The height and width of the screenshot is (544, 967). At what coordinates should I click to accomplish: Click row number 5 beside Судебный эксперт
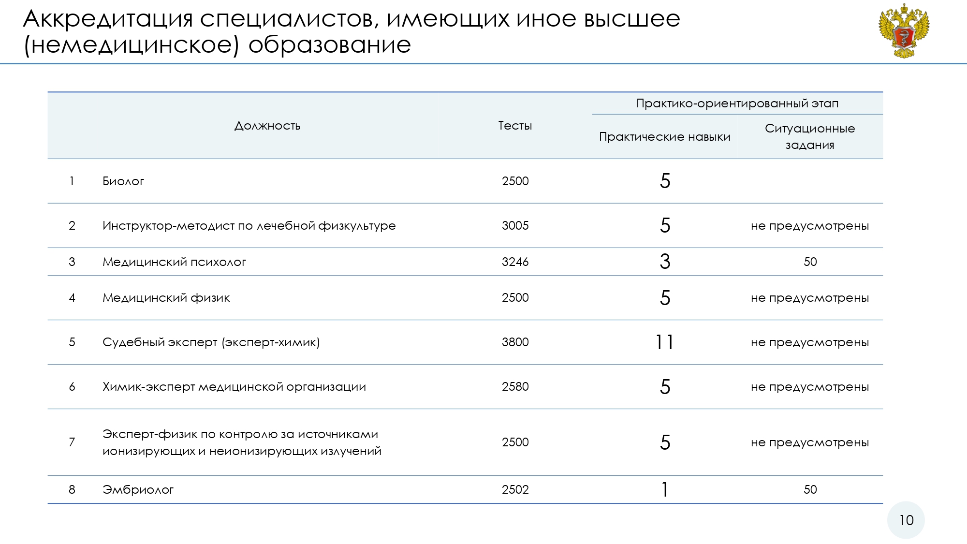click(x=72, y=342)
